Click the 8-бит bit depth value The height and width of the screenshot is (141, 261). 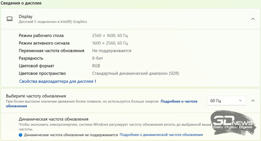[99, 58]
